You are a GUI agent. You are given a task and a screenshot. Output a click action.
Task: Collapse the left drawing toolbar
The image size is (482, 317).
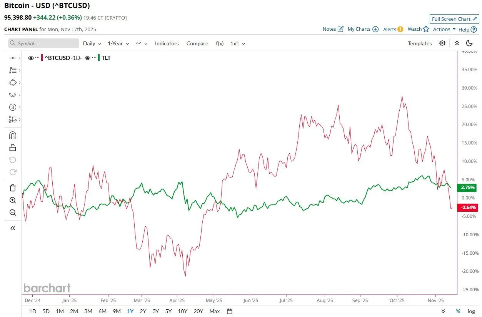coord(13,228)
